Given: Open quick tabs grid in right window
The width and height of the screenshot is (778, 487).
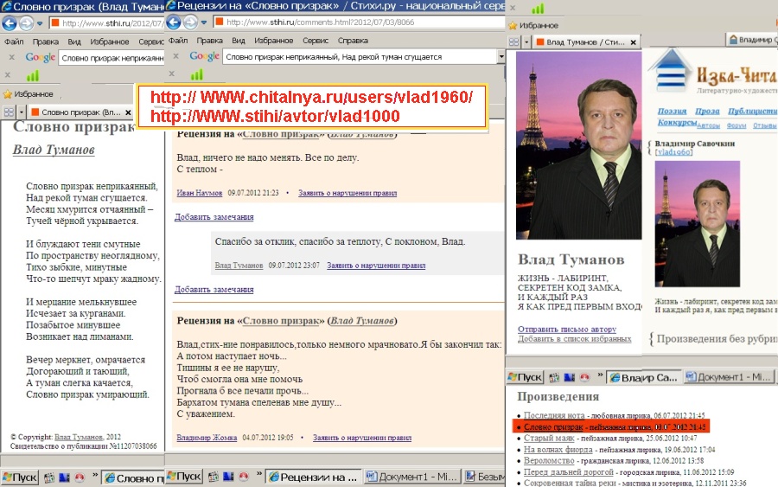Looking at the screenshot, I should (x=514, y=42).
